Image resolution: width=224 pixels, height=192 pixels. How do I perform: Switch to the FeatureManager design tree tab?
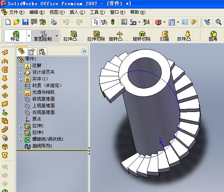point(22,51)
